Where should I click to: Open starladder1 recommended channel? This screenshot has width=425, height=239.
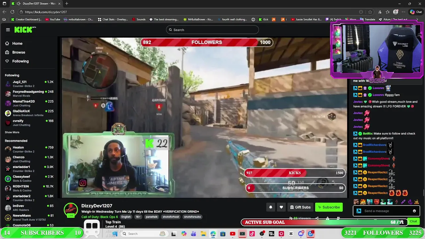click(29, 169)
